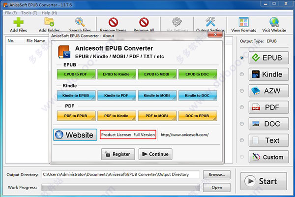Screen dimensions: 295x197
Task: Click the Remove All icon
Action: coord(144,23)
